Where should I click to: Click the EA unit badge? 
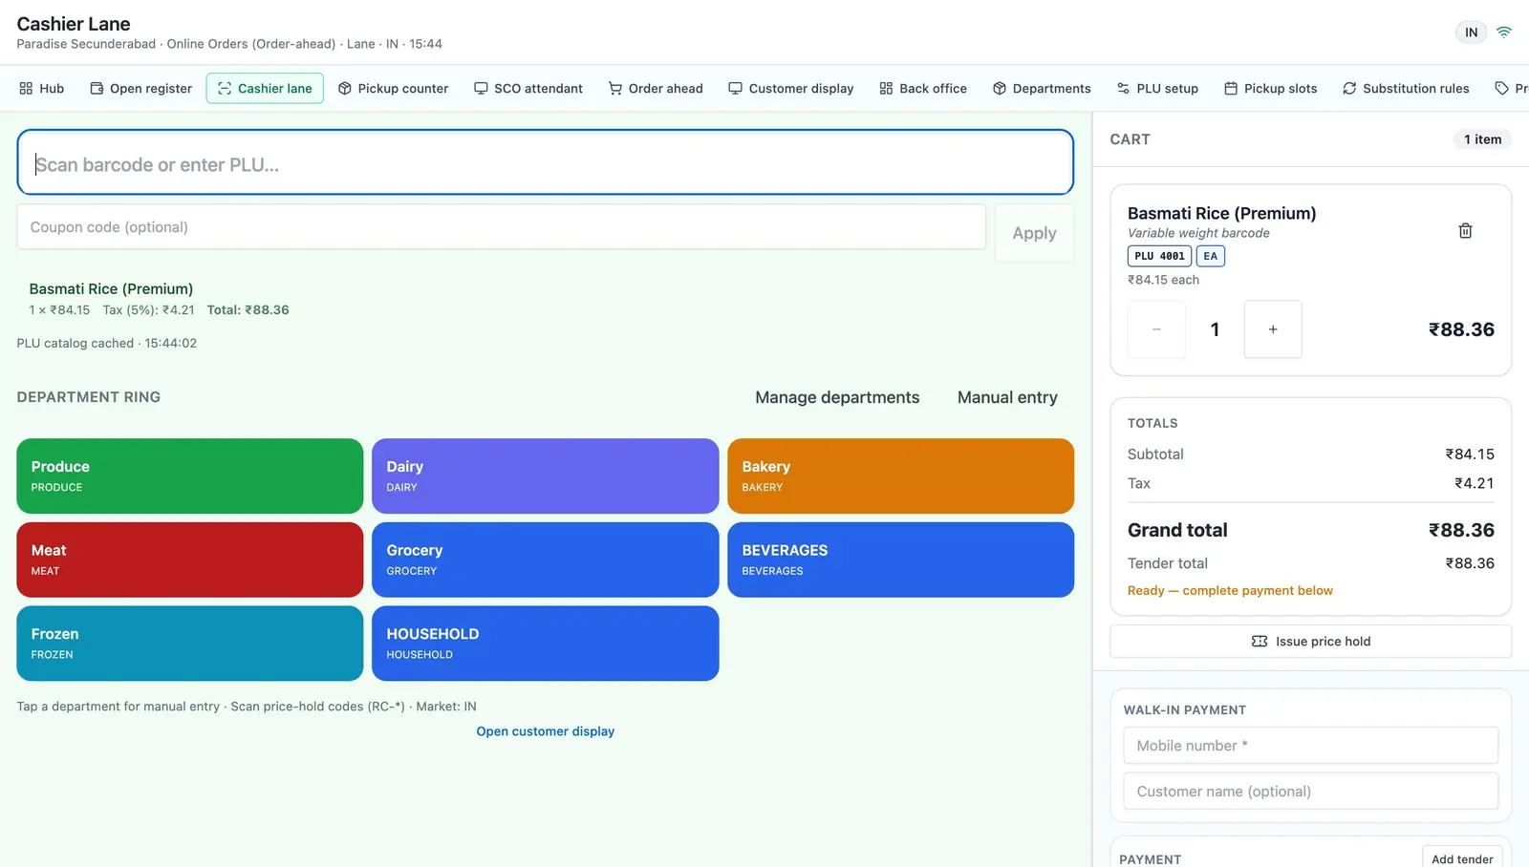pos(1210,256)
